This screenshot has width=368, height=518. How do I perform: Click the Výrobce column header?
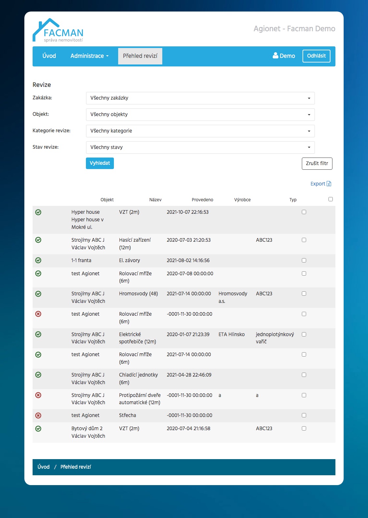tap(242, 200)
